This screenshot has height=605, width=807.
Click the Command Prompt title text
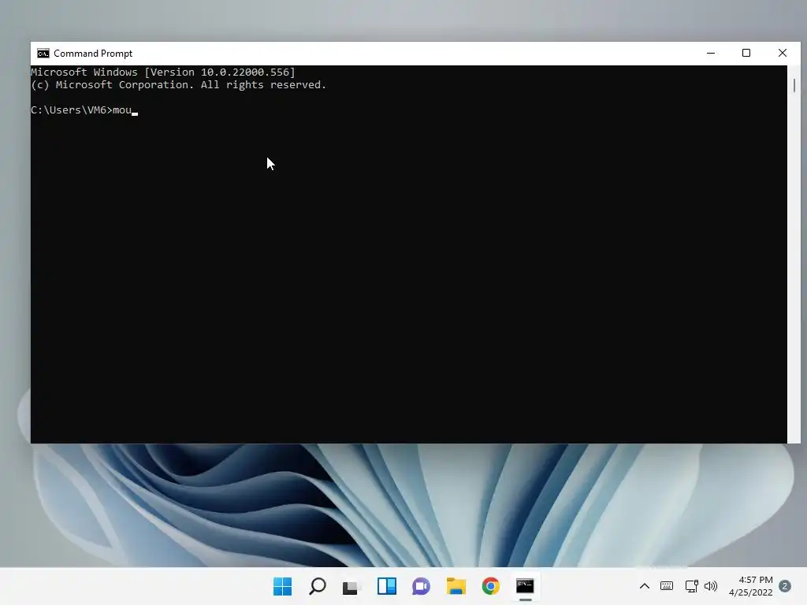(93, 54)
